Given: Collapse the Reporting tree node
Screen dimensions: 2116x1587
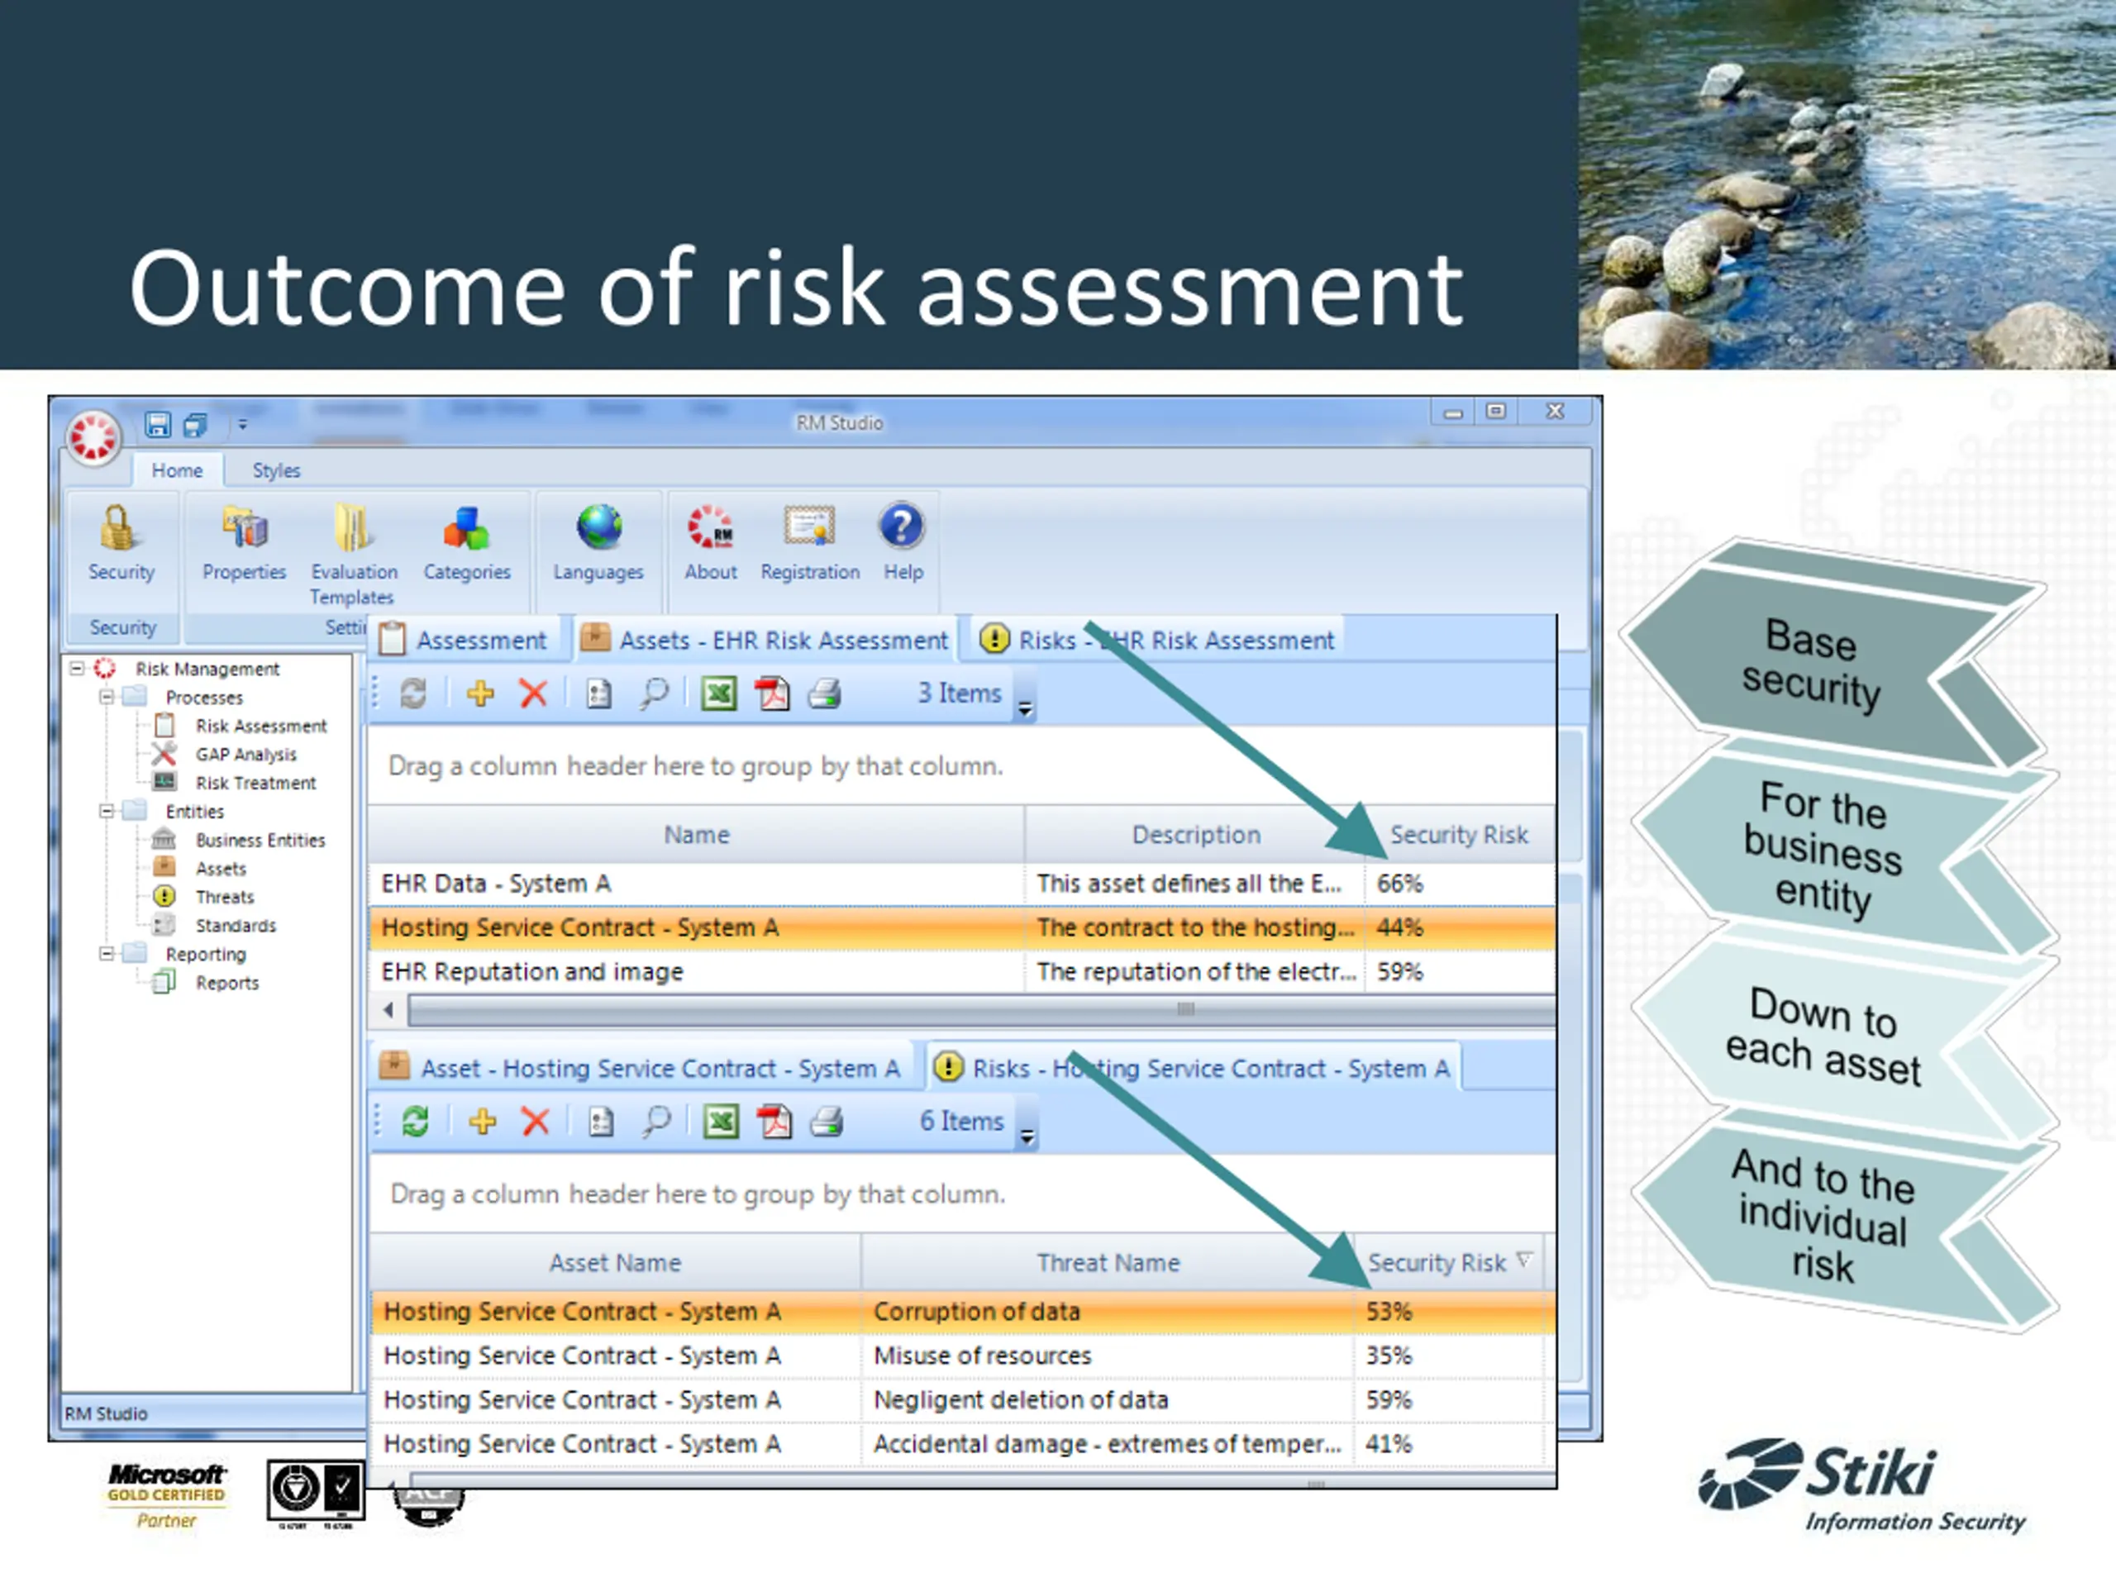Looking at the screenshot, I should pos(107,954).
